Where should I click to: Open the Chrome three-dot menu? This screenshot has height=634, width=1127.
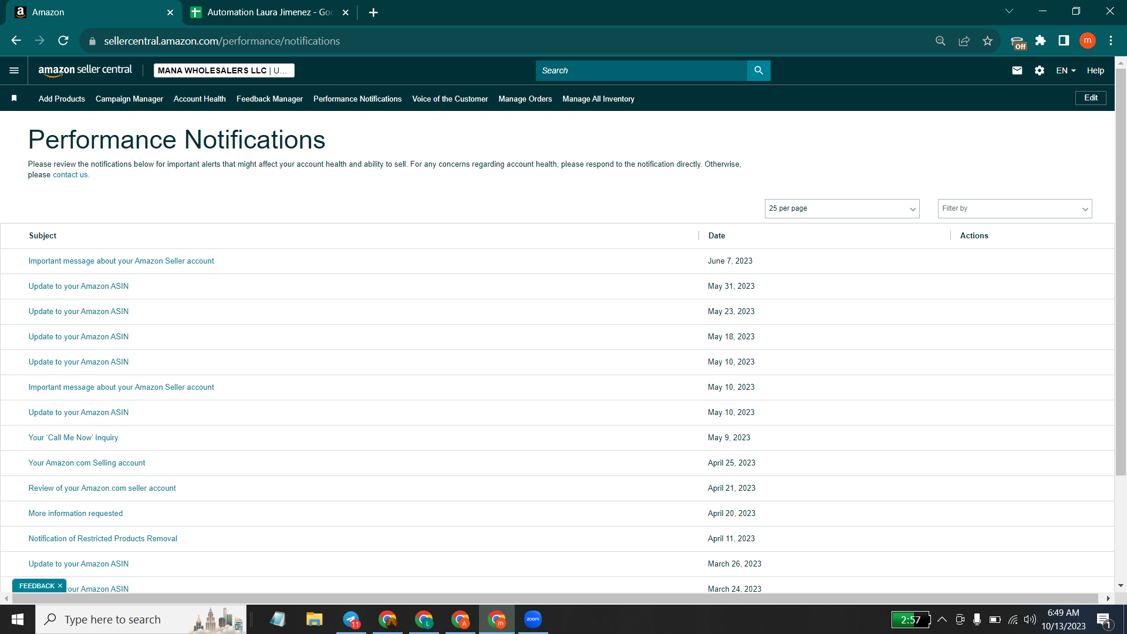click(x=1111, y=41)
